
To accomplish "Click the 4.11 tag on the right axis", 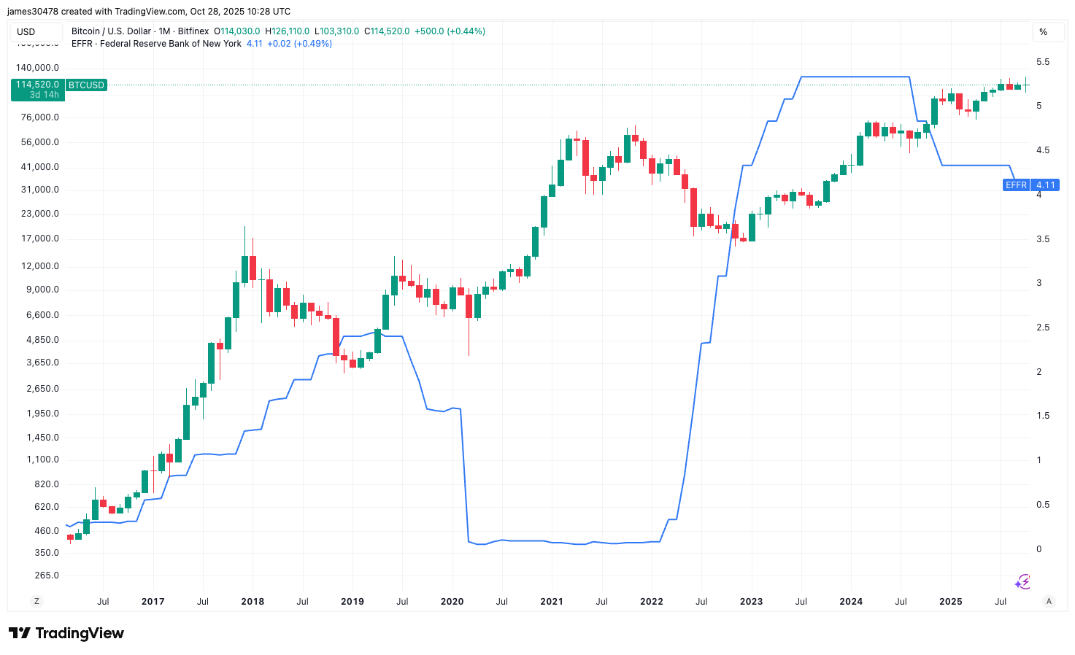I will (1045, 185).
